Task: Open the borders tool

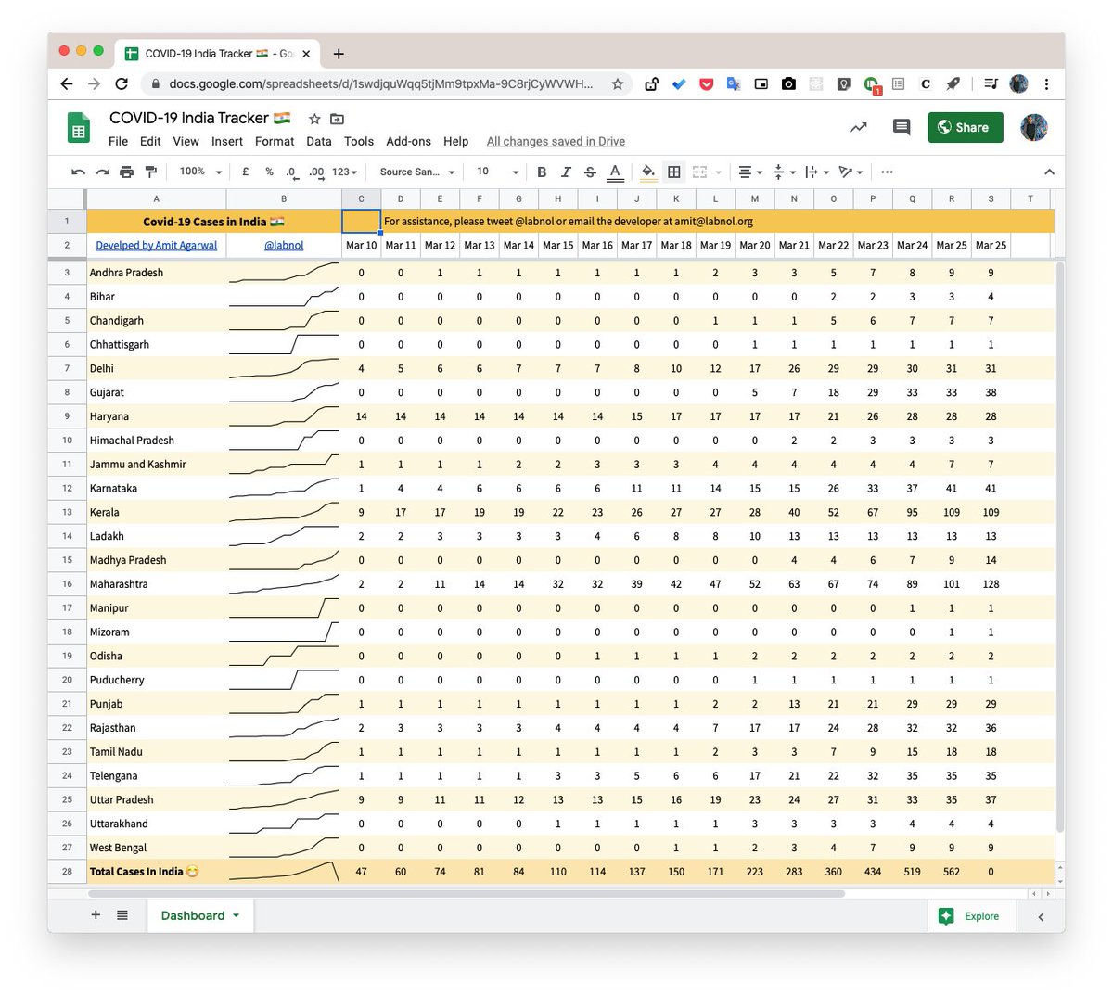Action: (x=674, y=172)
